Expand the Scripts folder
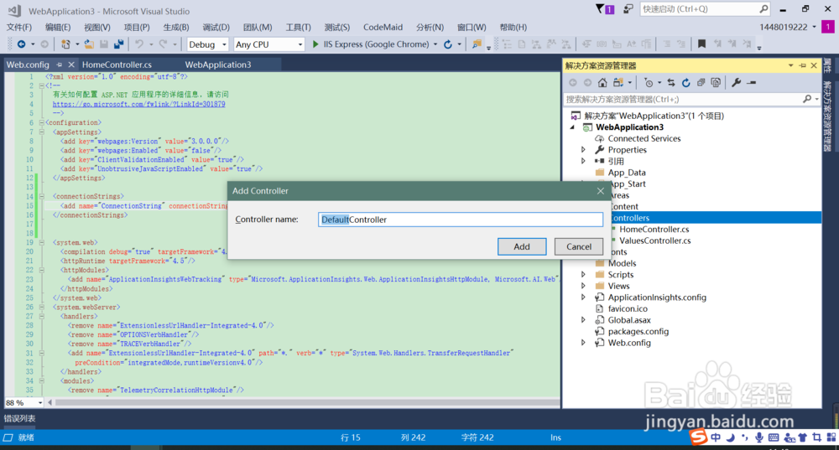This screenshot has height=450, width=839. coord(583,274)
